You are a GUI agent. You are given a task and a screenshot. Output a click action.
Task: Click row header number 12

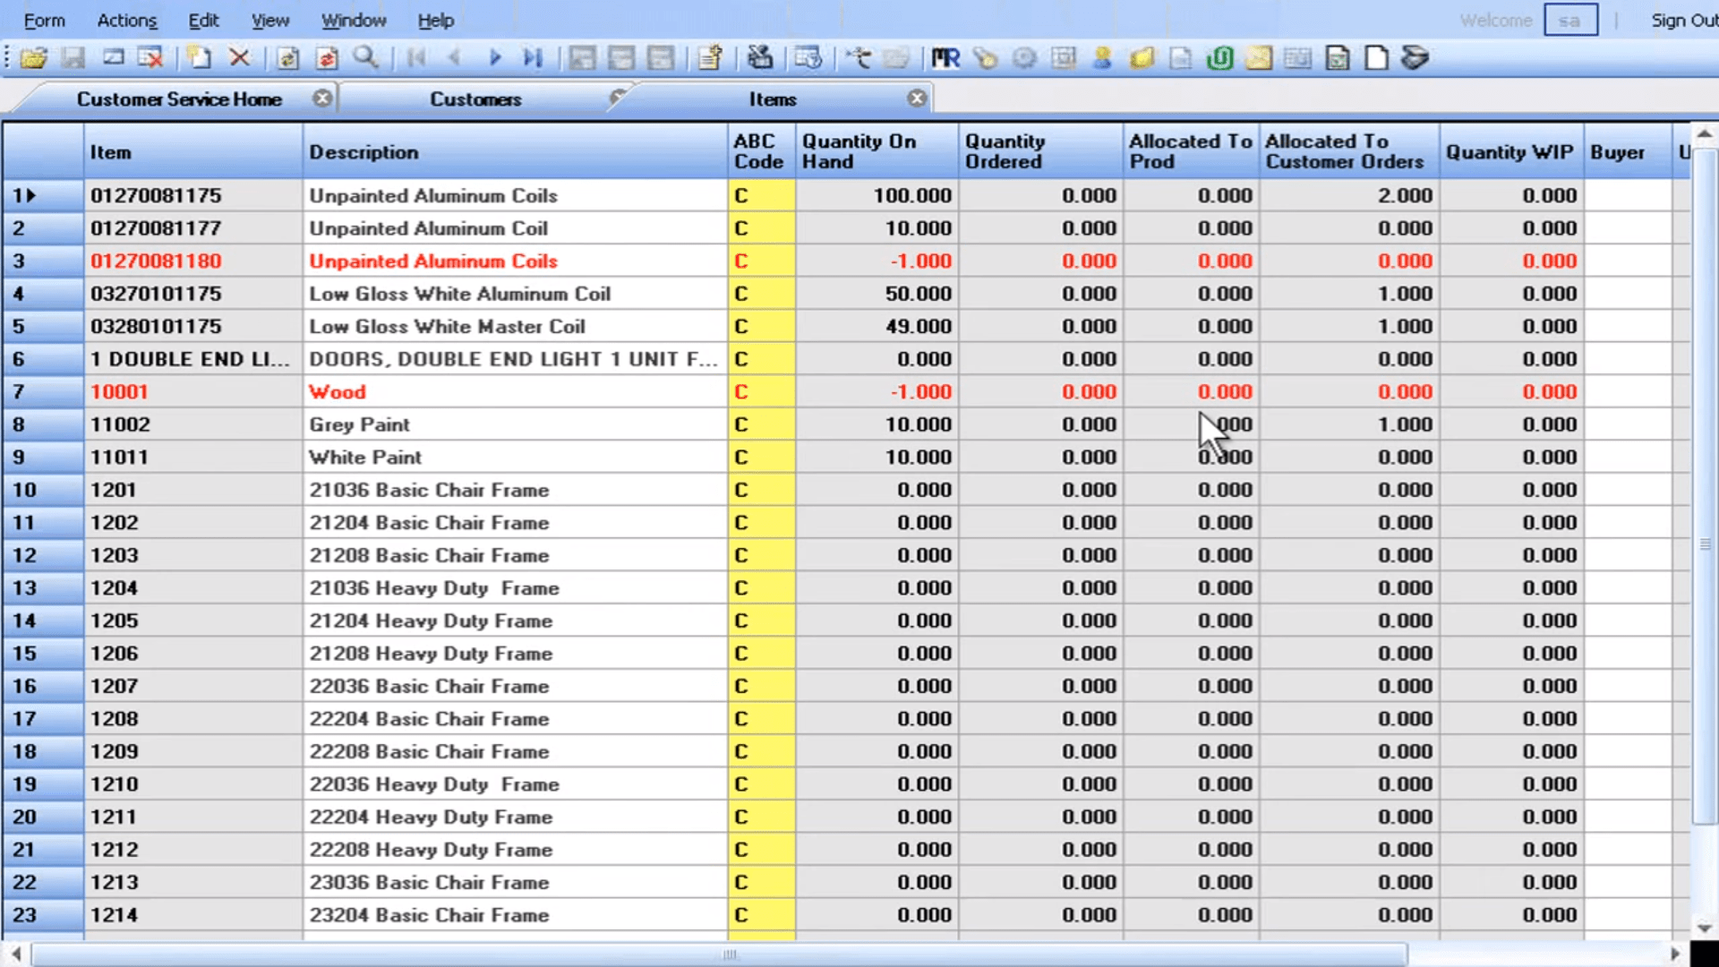coord(43,555)
